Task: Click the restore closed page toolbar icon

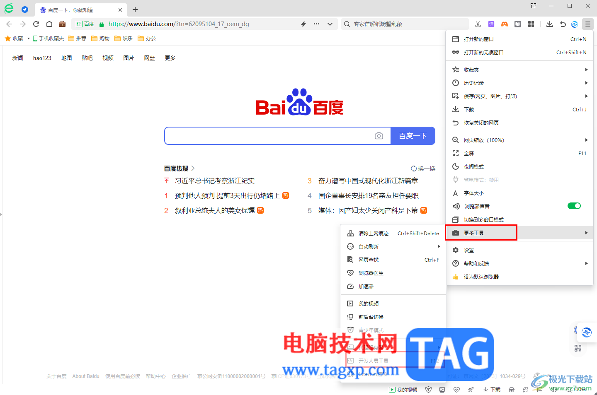Action: point(563,24)
